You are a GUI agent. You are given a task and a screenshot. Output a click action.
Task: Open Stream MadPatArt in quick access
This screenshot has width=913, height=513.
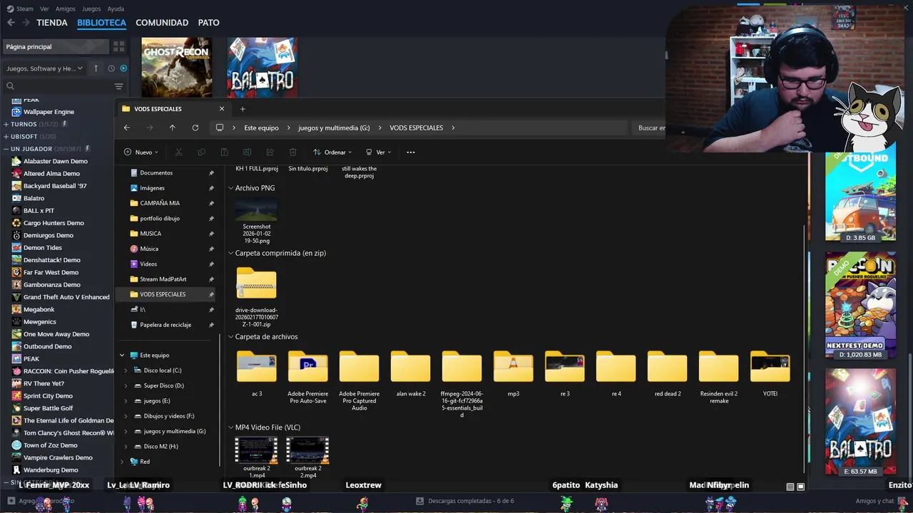click(x=163, y=279)
